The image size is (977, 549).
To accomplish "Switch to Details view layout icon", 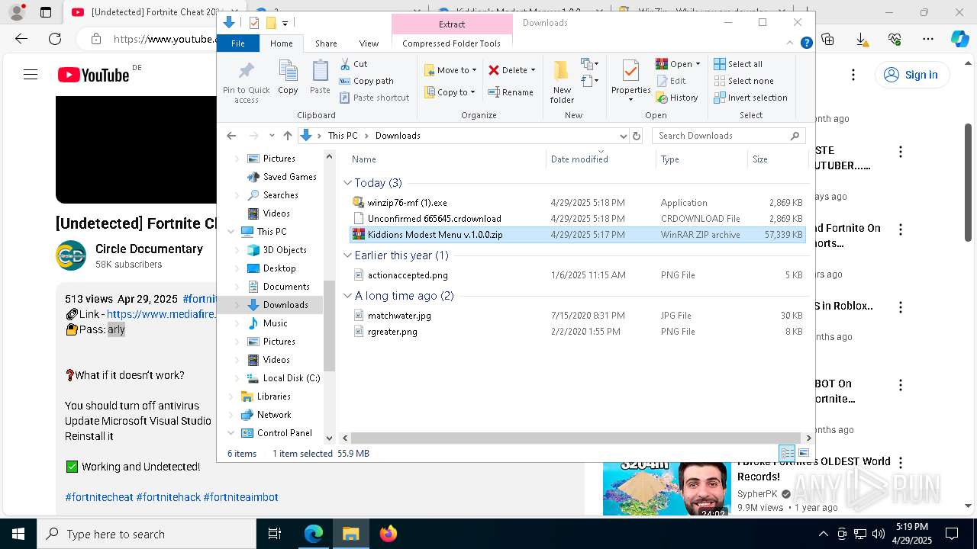I will 787,453.
